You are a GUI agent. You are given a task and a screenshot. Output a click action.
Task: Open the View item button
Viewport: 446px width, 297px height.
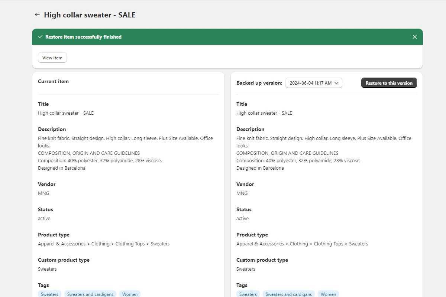52,58
